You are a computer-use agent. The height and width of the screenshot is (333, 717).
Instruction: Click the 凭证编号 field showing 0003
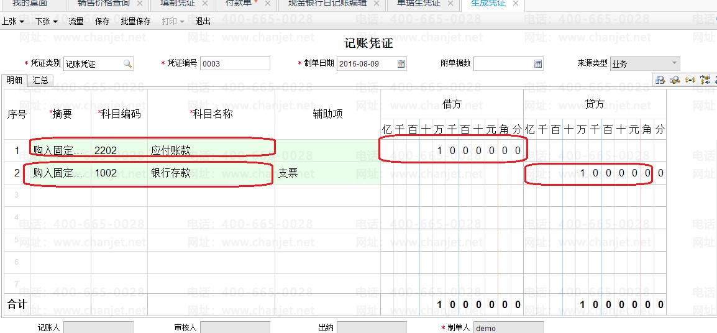pyautogui.click(x=235, y=63)
